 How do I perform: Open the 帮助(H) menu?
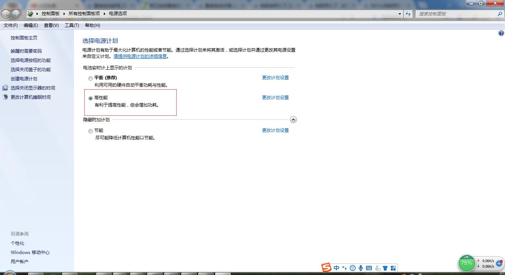[x=92, y=25]
